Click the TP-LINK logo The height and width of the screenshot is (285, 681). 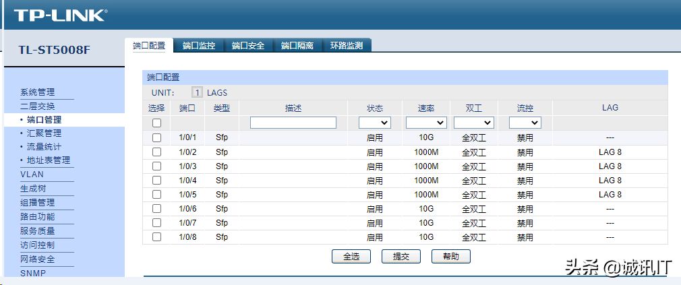59,15
